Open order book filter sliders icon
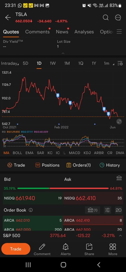 107,210
